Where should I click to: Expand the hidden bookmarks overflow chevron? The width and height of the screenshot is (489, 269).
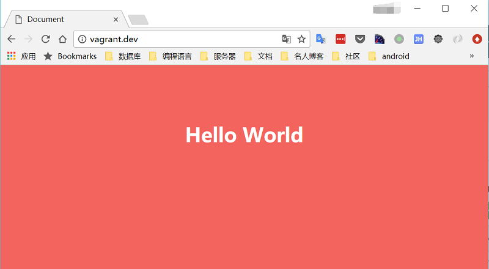[472, 56]
